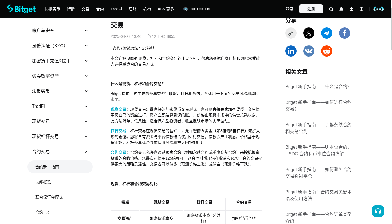Click 合约交易 link in article

click(118, 152)
